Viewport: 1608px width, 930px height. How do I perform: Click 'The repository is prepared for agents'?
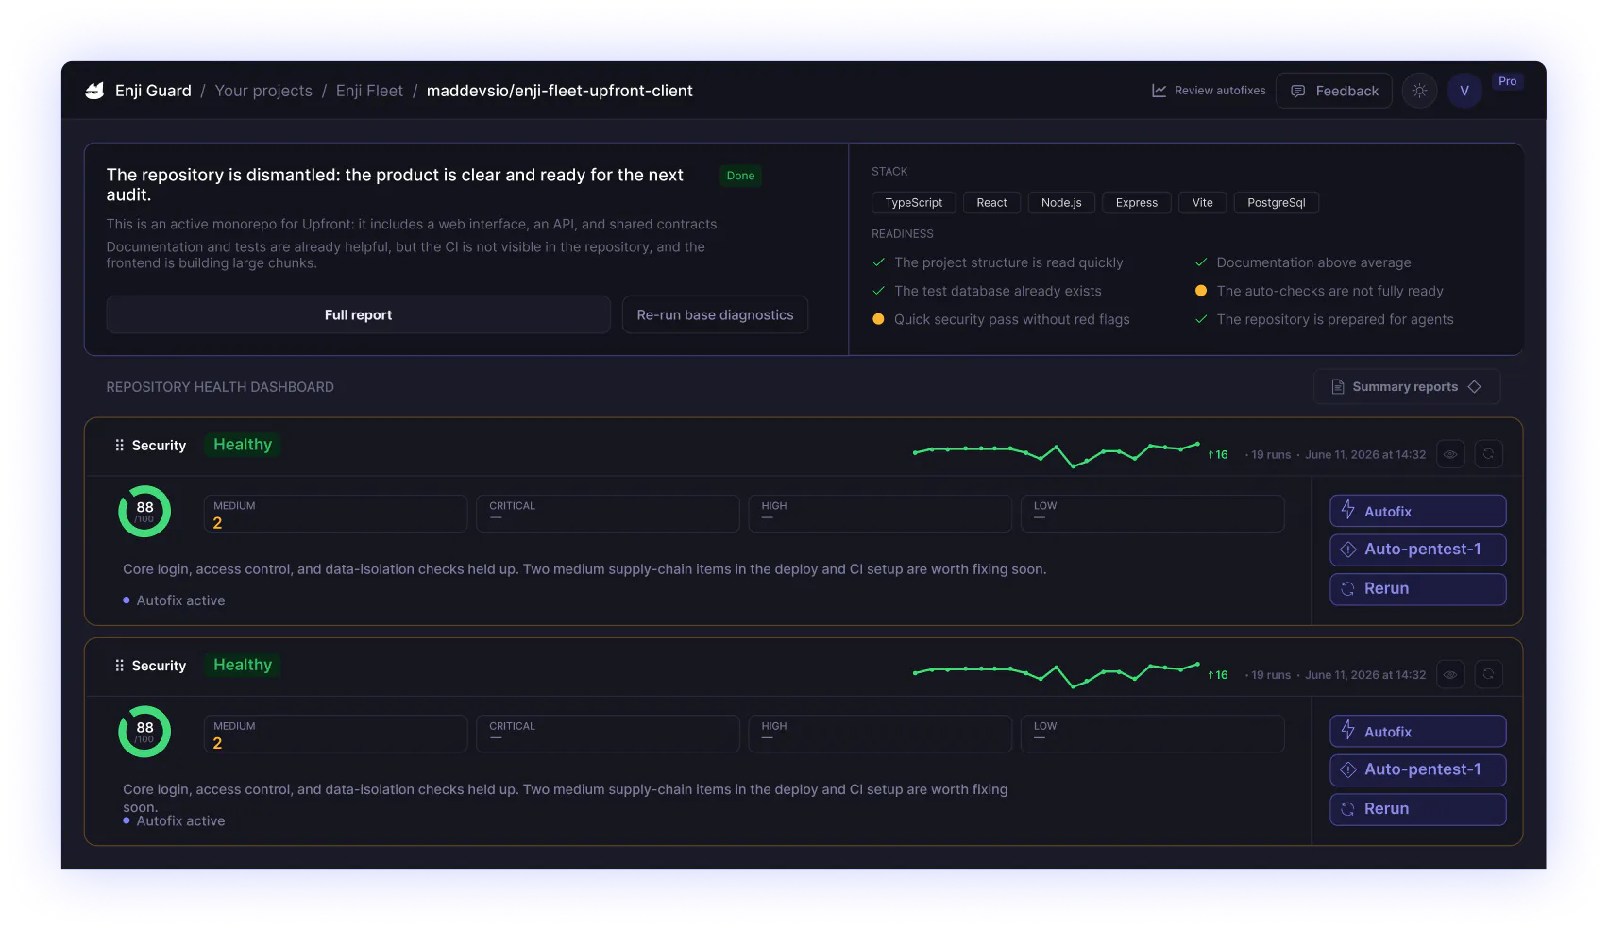[1335, 319]
